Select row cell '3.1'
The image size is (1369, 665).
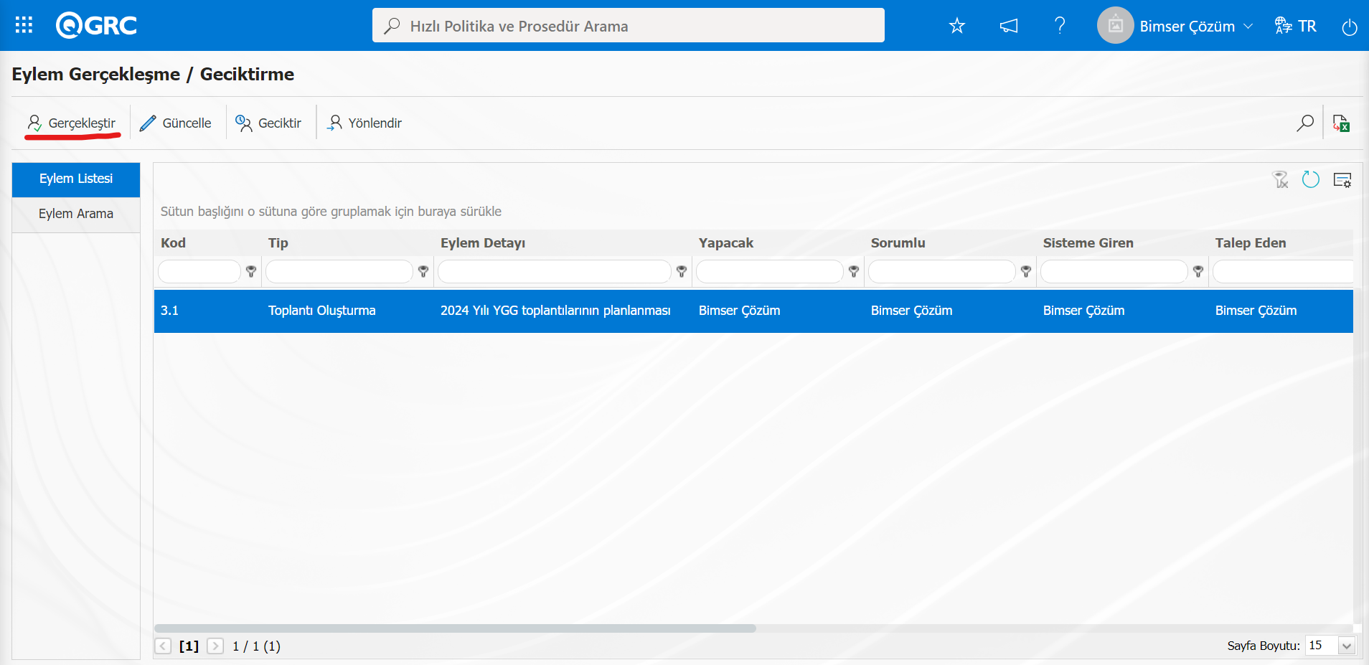[170, 311]
